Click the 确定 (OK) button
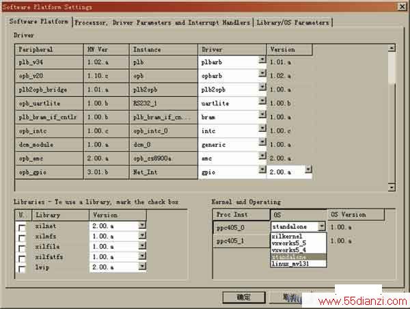The image size is (410, 309). point(244,297)
